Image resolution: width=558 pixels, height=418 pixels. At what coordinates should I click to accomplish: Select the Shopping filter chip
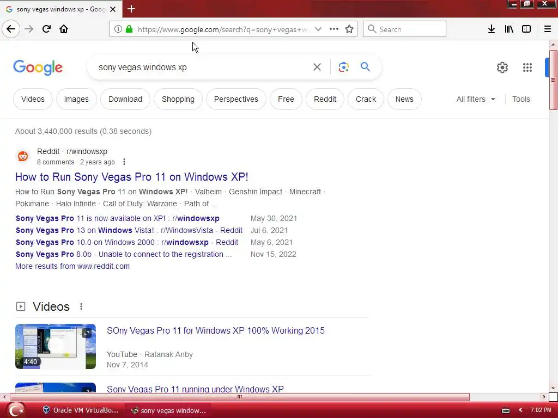(178, 99)
